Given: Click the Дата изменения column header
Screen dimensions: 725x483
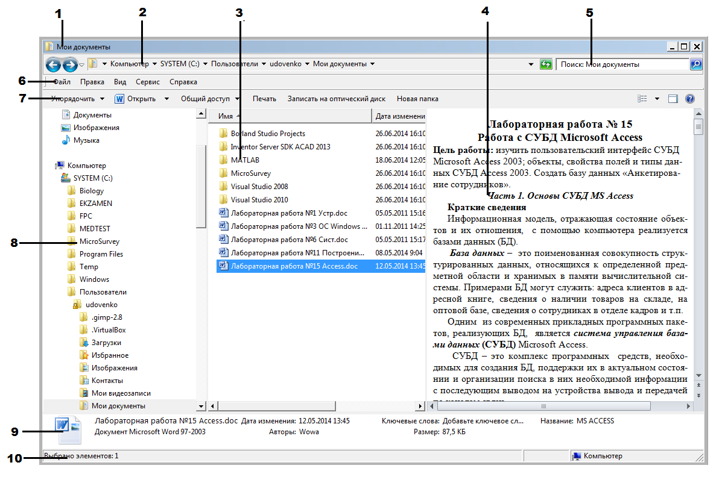Looking at the screenshot, I should click(x=400, y=116).
